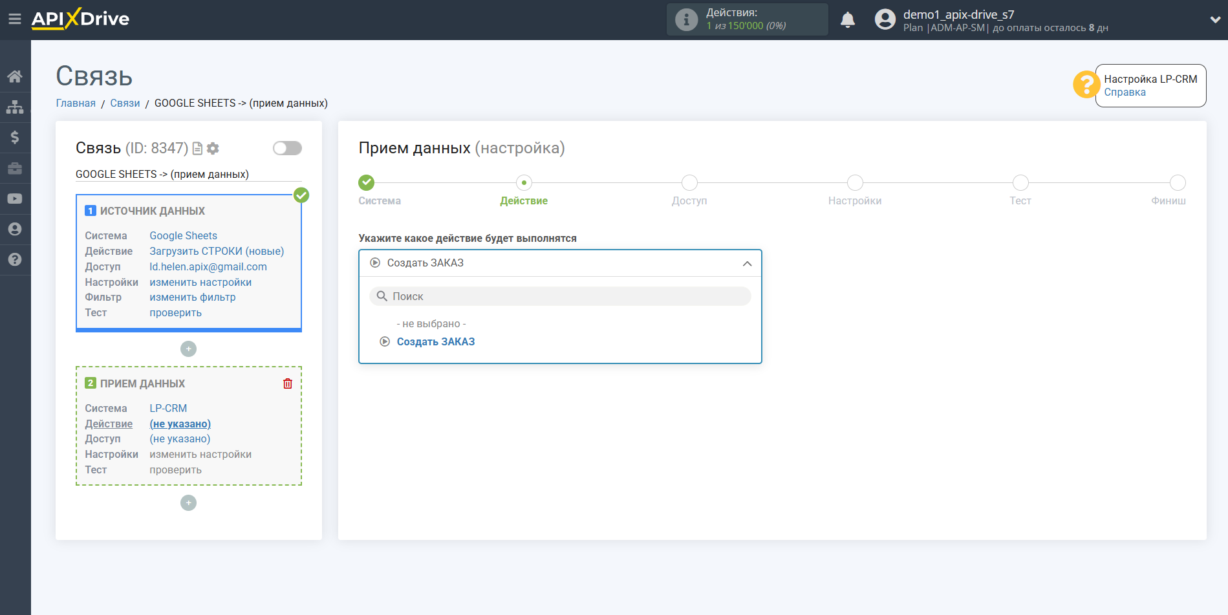Open the billing dollar sidebar icon
Viewport: 1228px width, 615px height.
(15, 137)
